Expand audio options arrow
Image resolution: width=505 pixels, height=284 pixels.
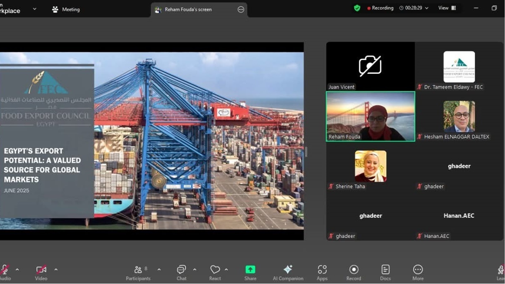point(17,269)
